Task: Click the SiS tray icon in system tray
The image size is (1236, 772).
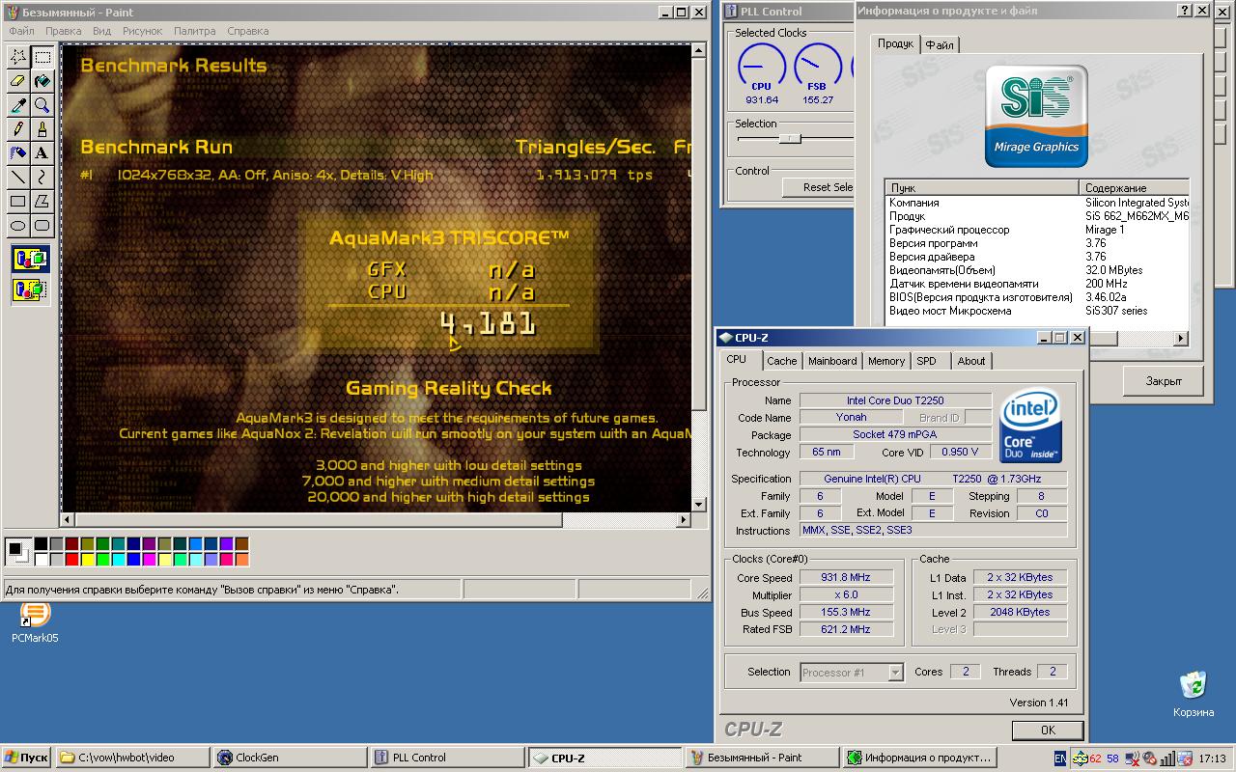Action: click(1081, 758)
